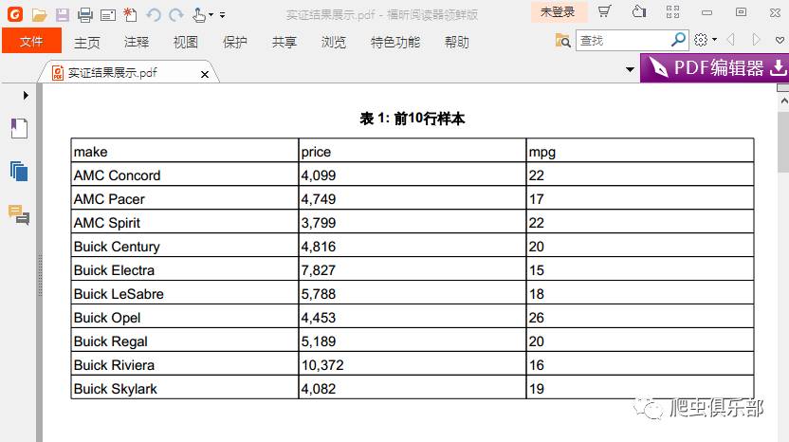Open the page thumbnails panel icon
This screenshot has width=789, height=442.
click(19, 172)
